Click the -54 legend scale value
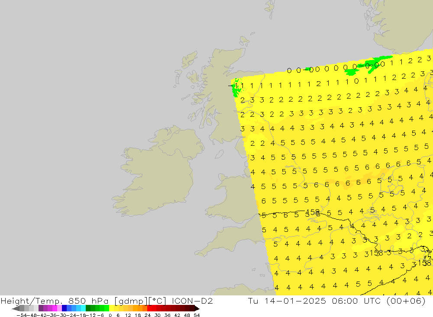Screen dimensions: 433x317 (22, 315)
